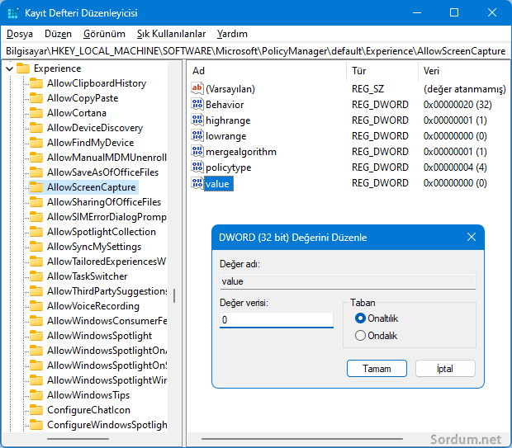Screen dimensions: 512x448
Task: Click the mergealgorithm DWORD icon
Action: point(197,151)
